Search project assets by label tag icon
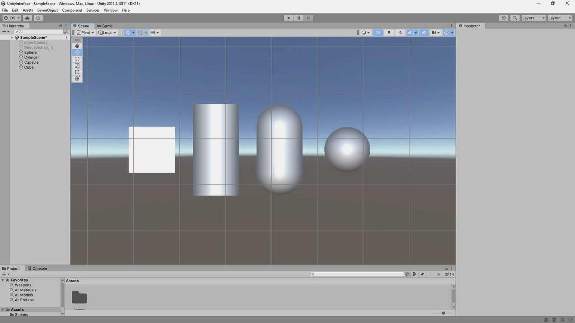The width and height of the screenshot is (575, 323). coord(422,275)
